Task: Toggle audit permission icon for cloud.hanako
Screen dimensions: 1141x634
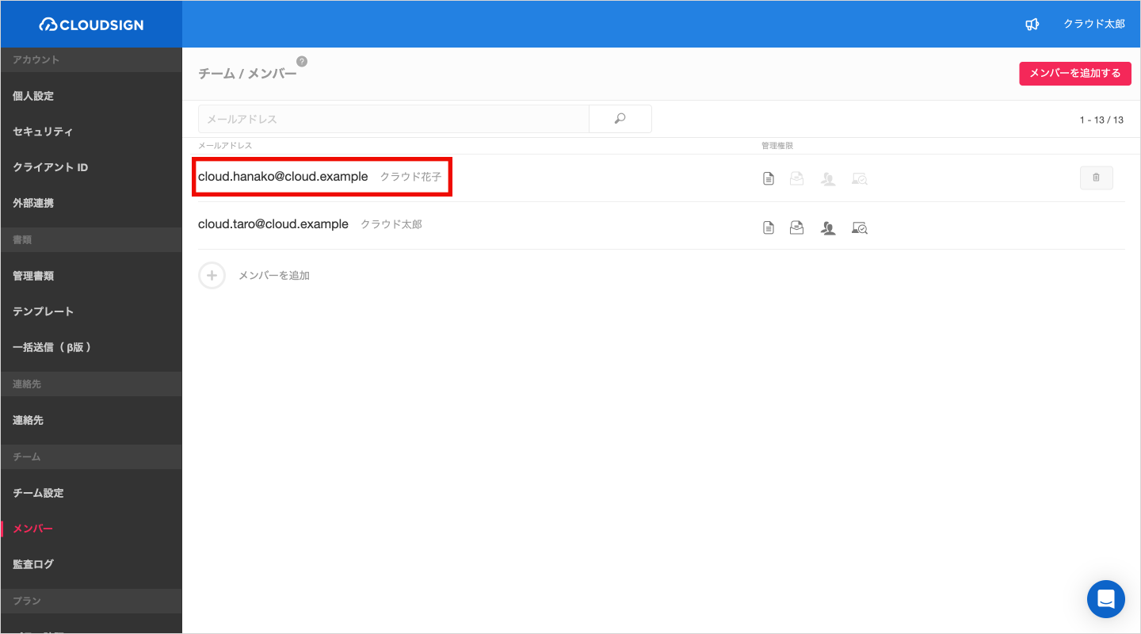Action: point(860,179)
